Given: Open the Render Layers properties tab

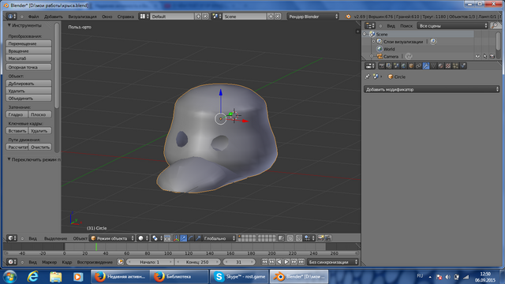Looking at the screenshot, I should [x=389, y=65].
